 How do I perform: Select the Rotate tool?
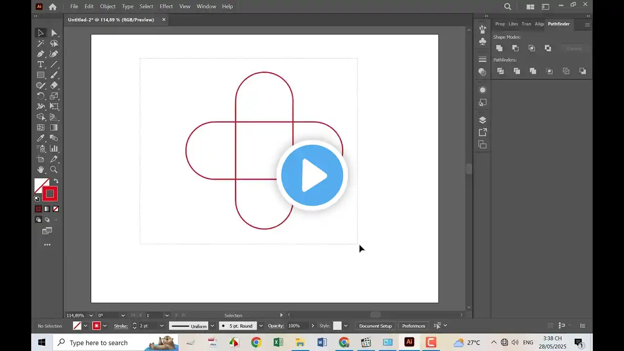[x=41, y=96]
